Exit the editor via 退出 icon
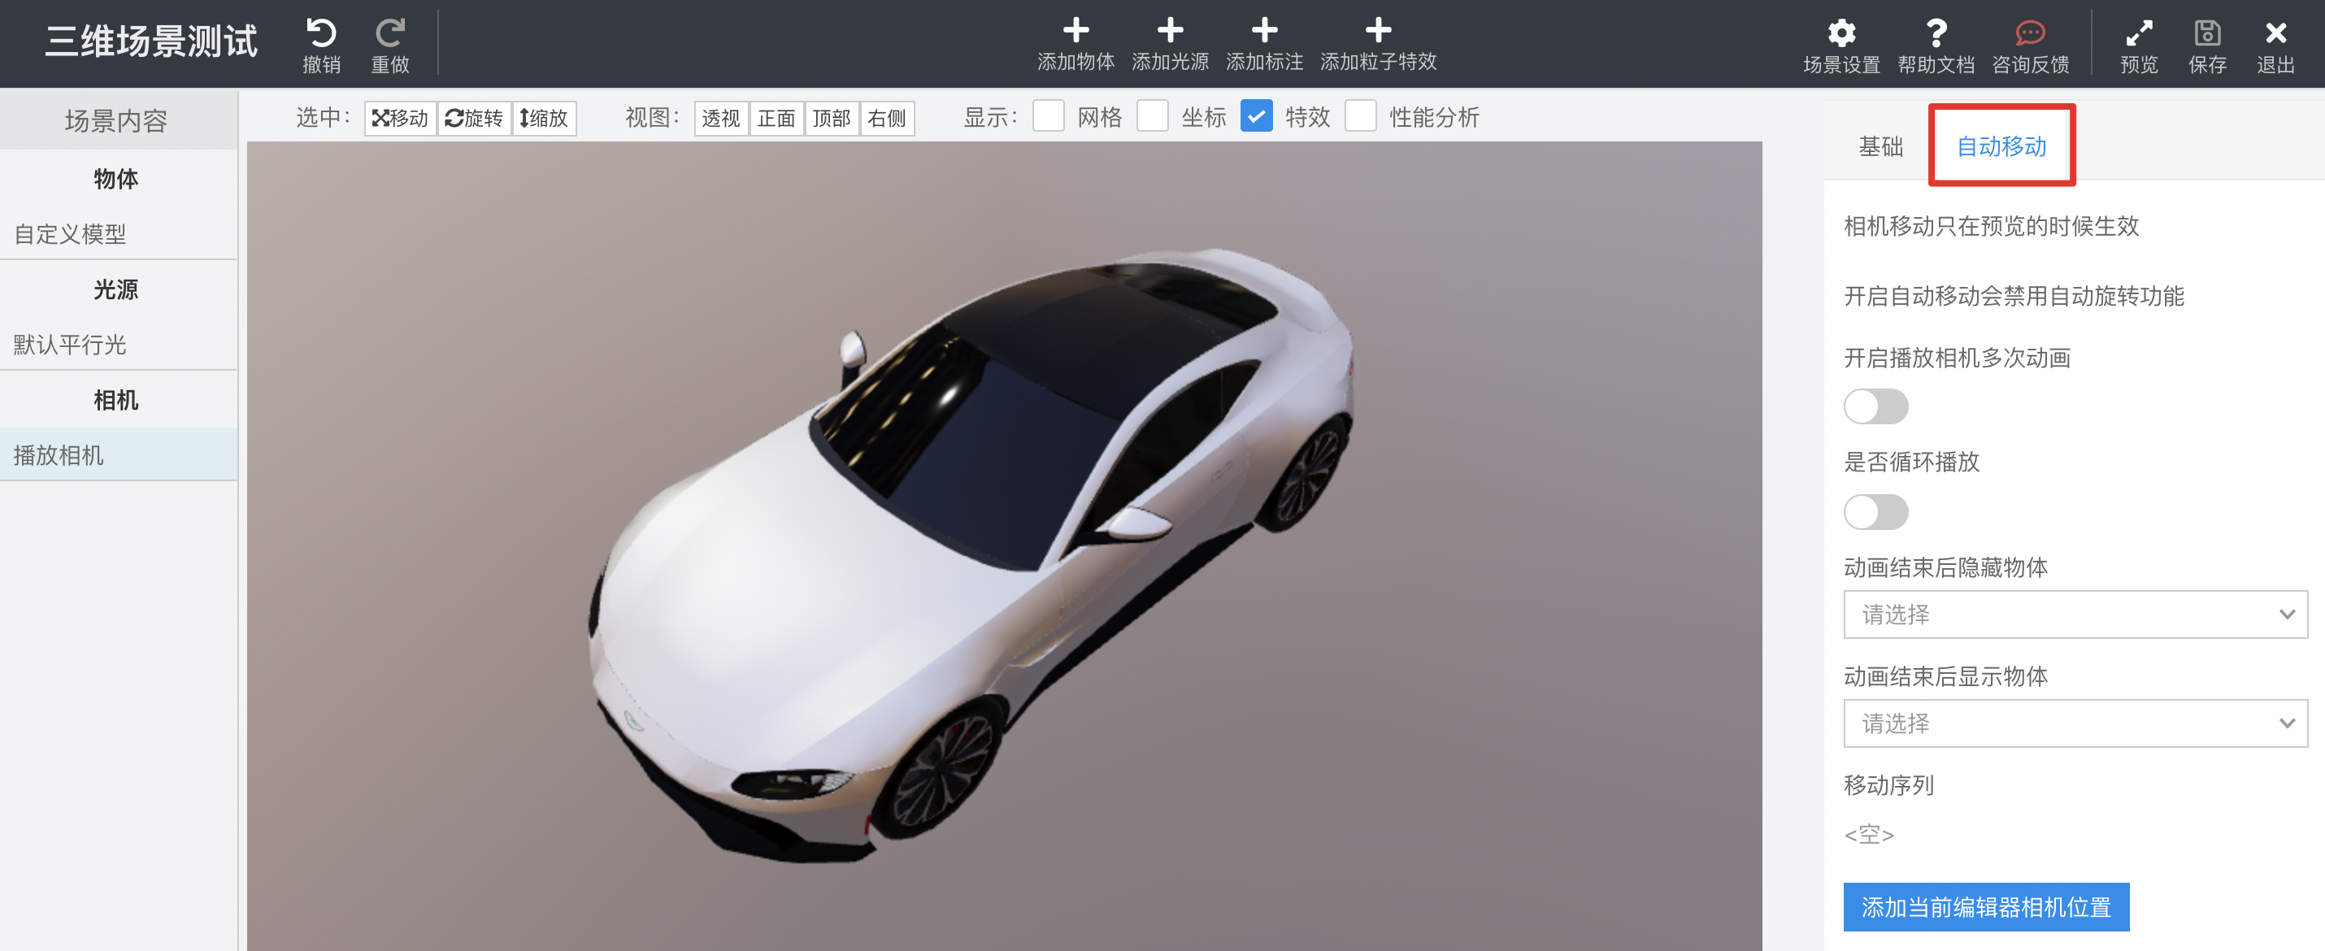The width and height of the screenshot is (2325, 951). [2275, 33]
